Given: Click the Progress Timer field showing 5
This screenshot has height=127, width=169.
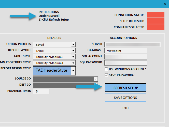Looking at the screenshot, I should (41, 91).
